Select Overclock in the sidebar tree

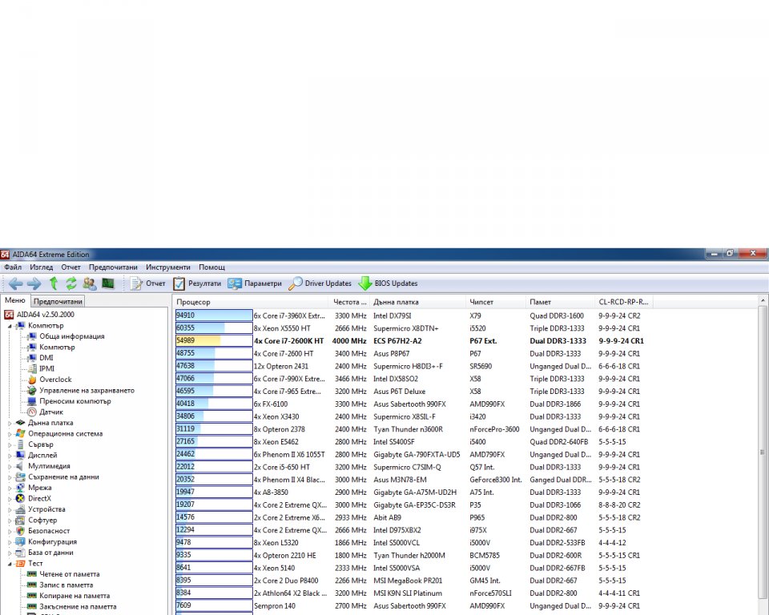tap(55, 380)
